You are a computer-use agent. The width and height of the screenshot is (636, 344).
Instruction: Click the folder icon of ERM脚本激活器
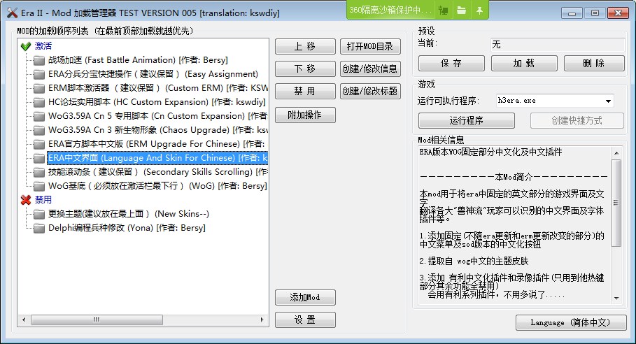click(x=39, y=88)
